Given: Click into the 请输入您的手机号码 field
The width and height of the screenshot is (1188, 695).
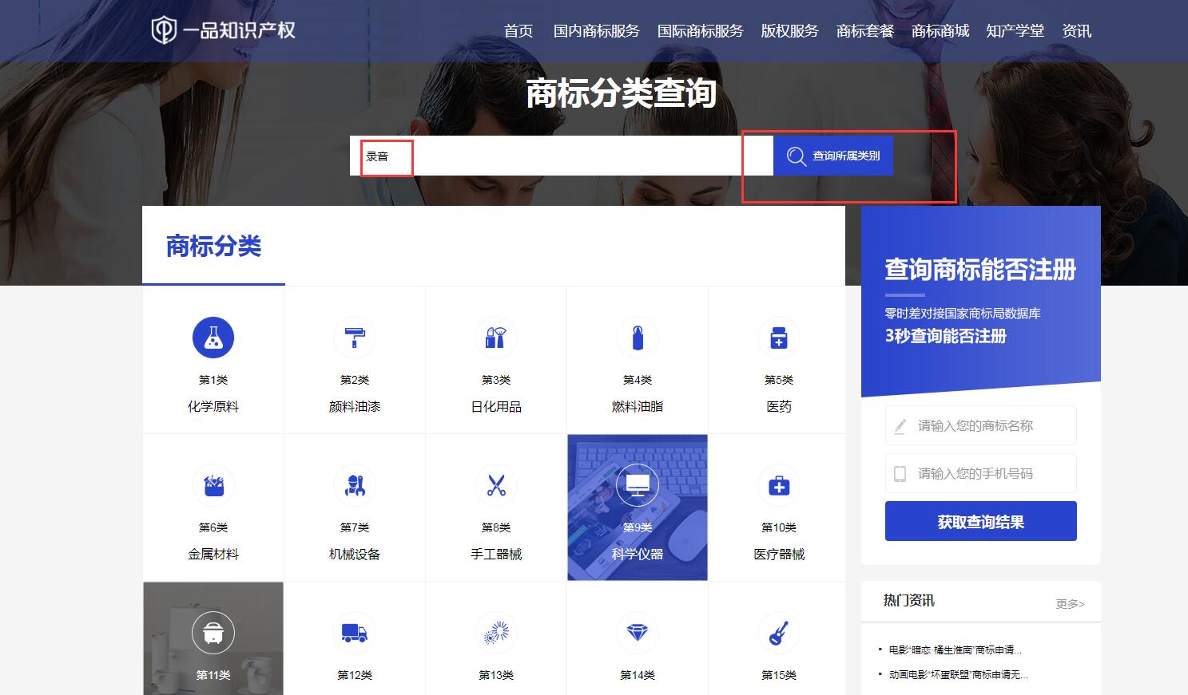Looking at the screenshot, I should [981, 473].
